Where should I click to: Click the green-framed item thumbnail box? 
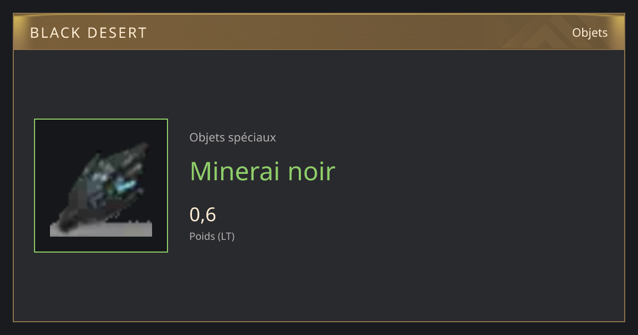[101, 186]
